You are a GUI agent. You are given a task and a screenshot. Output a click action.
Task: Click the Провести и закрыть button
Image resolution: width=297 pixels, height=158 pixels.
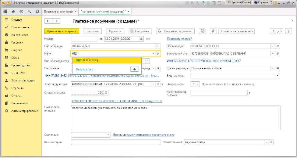[62, 31]
